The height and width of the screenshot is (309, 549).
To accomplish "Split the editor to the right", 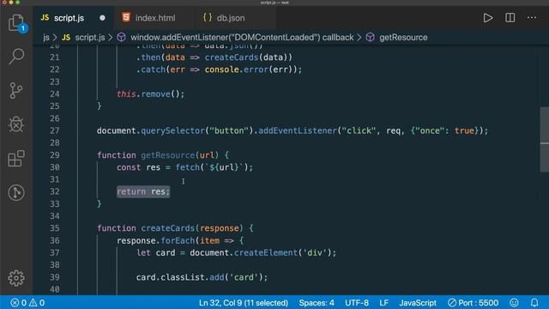I will pos(510,18).
